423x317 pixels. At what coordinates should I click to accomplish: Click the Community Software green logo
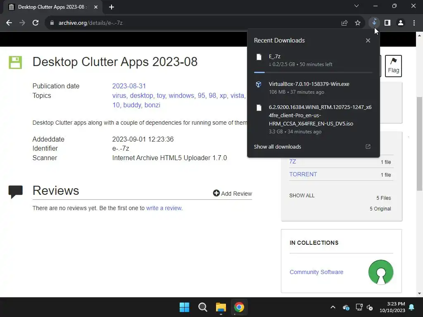tap(380, 272)
